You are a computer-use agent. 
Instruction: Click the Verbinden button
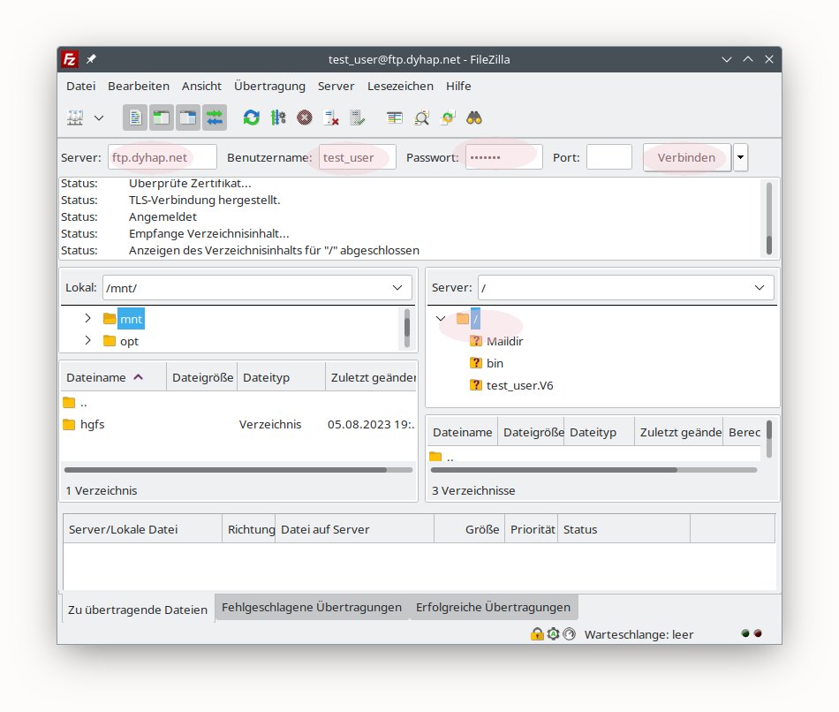pos(686,158)
